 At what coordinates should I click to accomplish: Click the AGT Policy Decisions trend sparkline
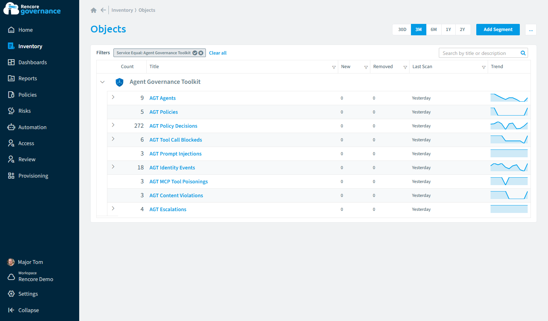(509, 126)
